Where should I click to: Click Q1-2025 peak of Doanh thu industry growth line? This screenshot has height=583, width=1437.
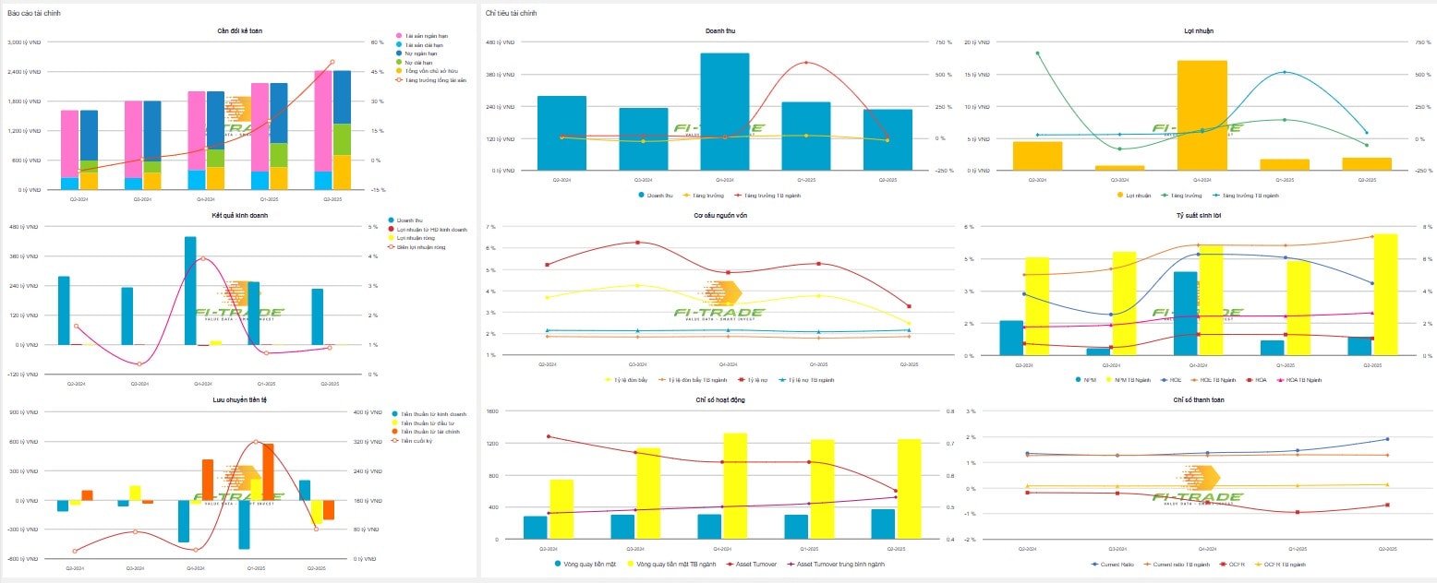pyautogui.click(x=806, y=63)
